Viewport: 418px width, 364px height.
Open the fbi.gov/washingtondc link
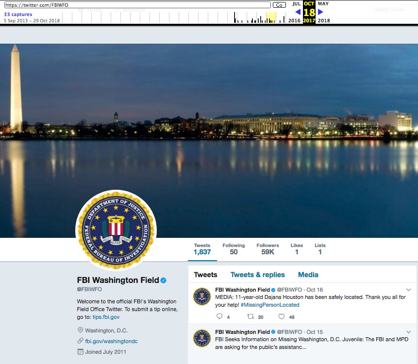(x=111, y=341)
